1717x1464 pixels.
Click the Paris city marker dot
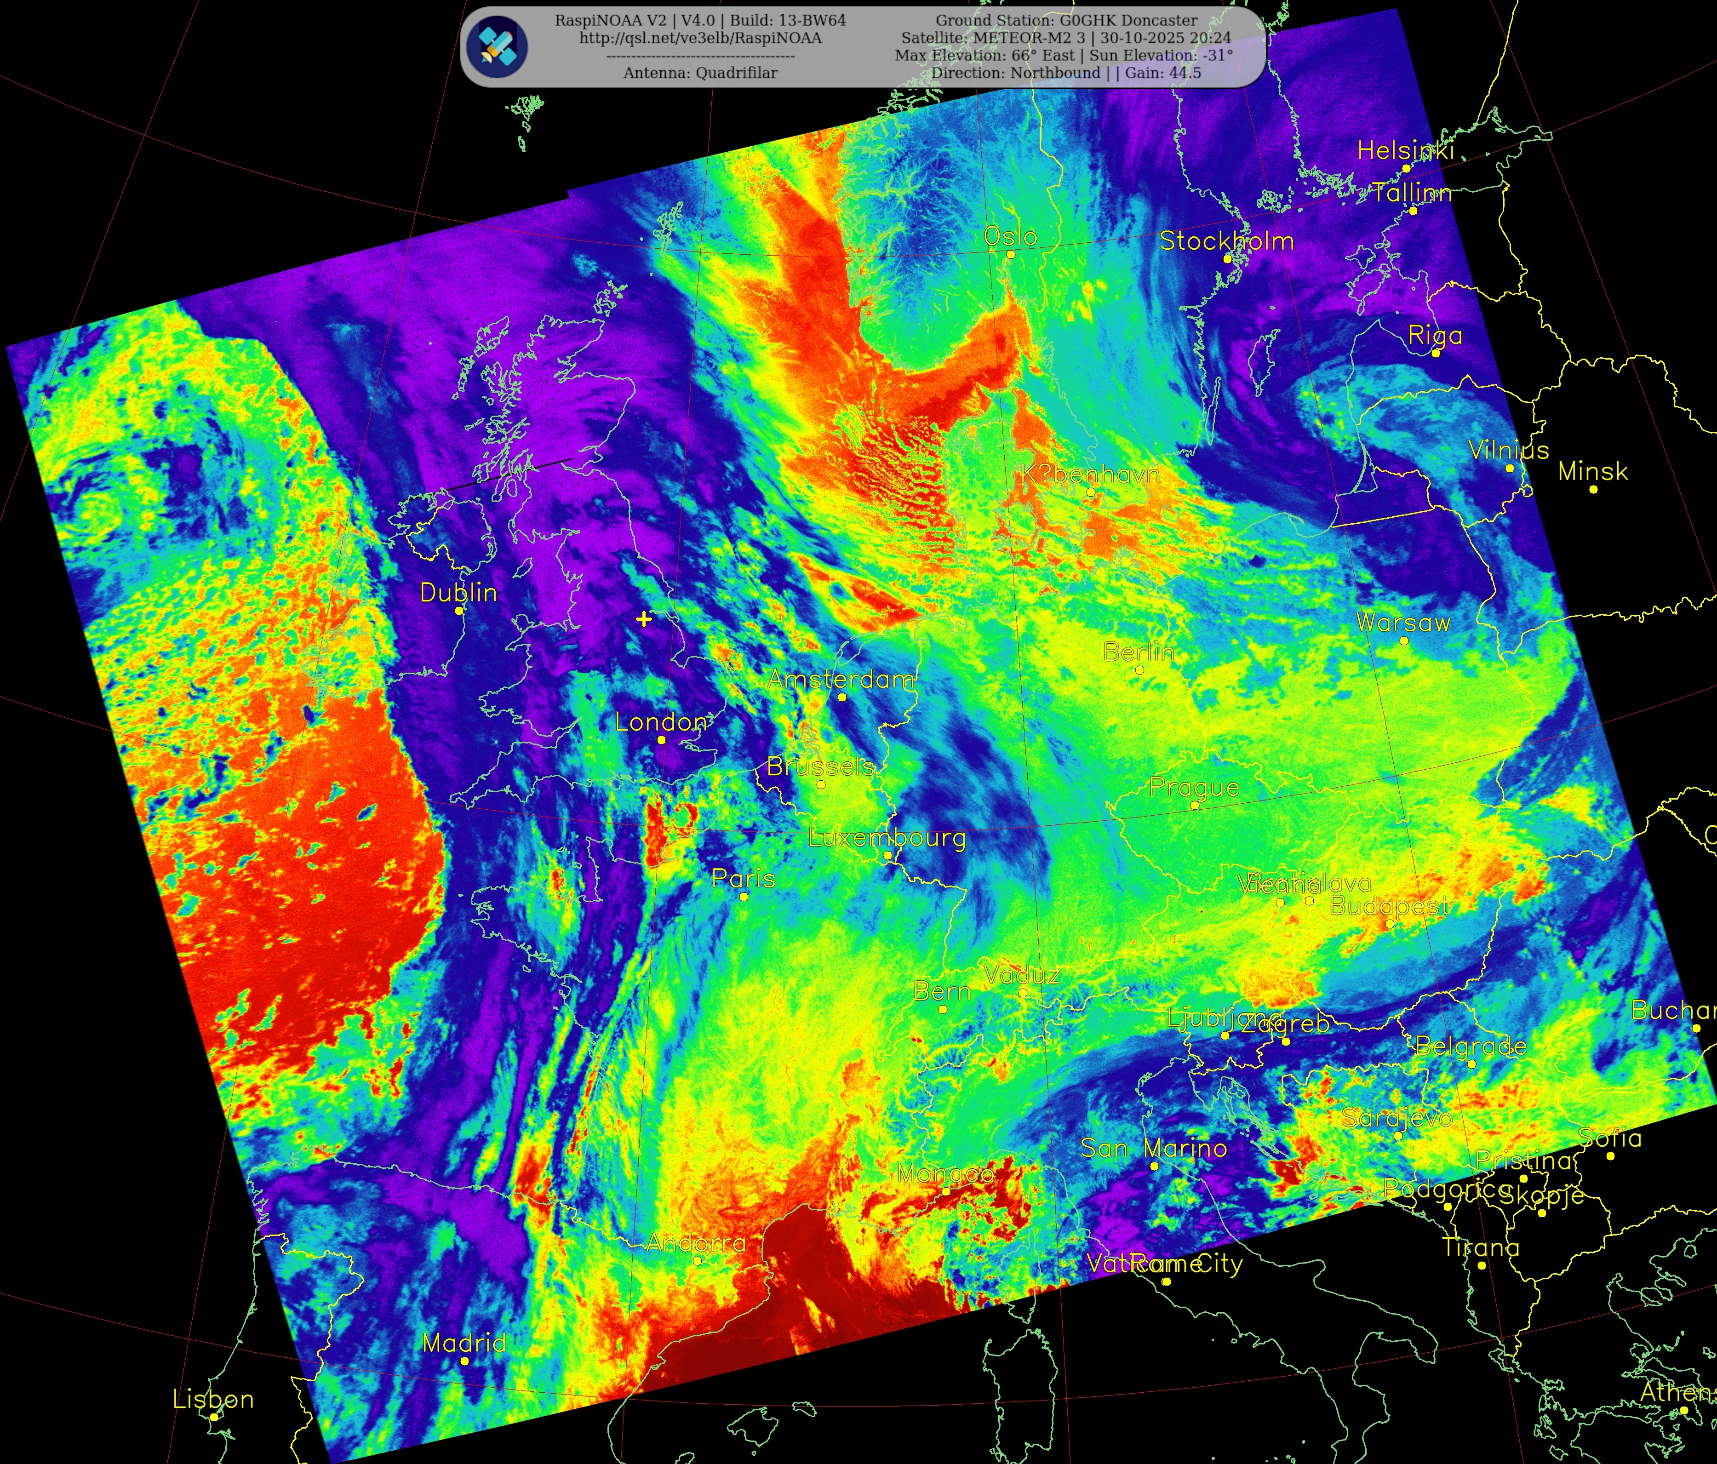pyautogui.click(x=744, y=897)
